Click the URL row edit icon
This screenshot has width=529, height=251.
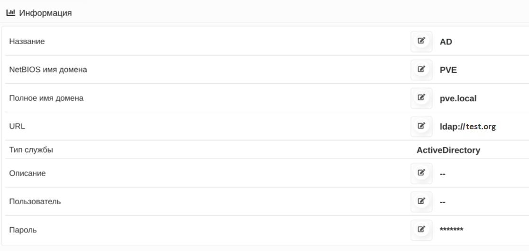point(421,126)
